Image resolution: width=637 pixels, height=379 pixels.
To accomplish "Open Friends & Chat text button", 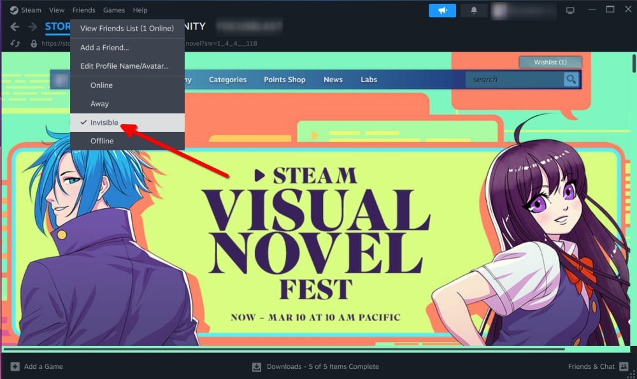I will [x=591, y=366].
